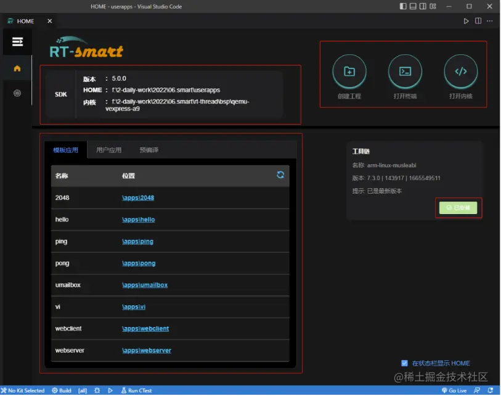Toggle show HOME in status bar checkbox
501x396 pixels.
click(404, 363)
